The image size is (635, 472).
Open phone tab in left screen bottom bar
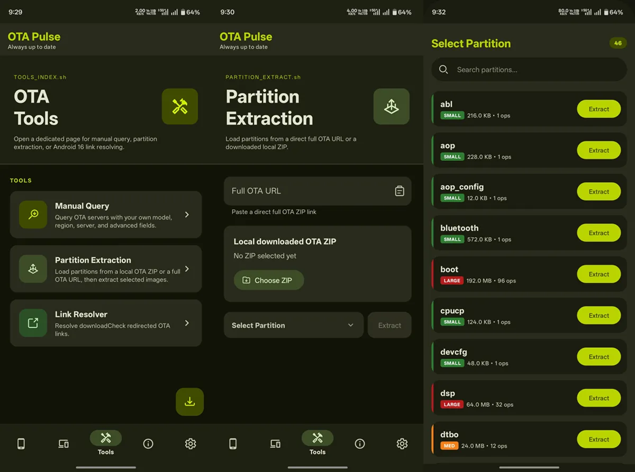click(21, 444)
